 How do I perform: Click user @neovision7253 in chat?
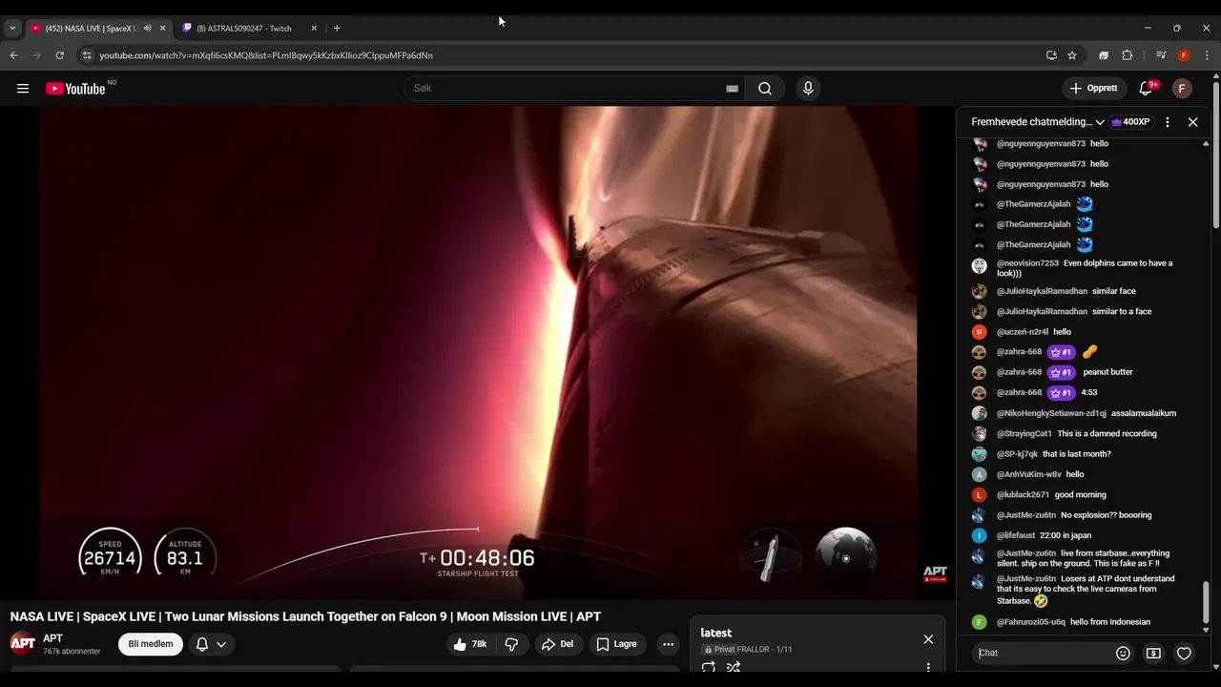click(x=1027, y=263)
